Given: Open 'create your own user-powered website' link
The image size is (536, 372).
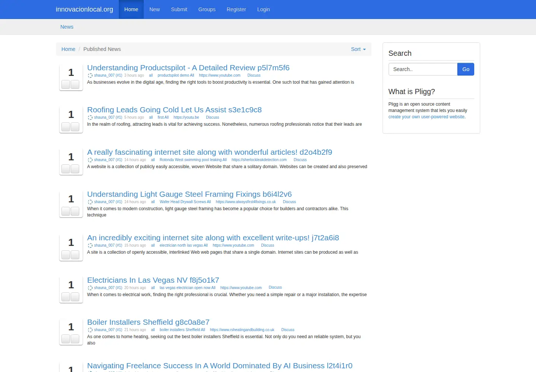Looking at the screenshot, I should (427, 117).
